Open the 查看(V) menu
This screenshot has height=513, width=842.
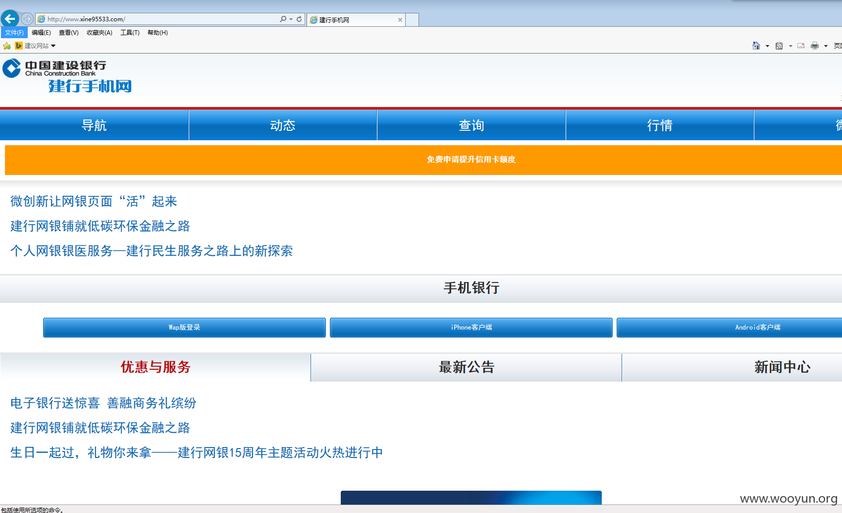pyautogui.click(x=68, y=33)
